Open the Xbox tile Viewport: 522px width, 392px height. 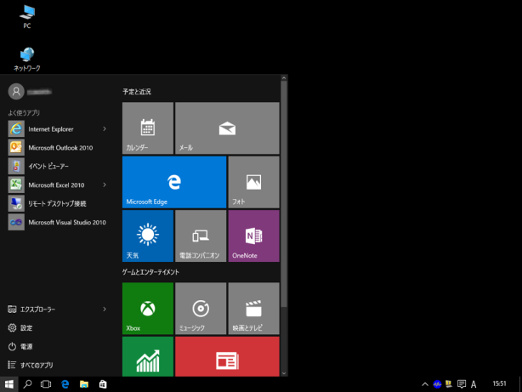pos(148,309)
